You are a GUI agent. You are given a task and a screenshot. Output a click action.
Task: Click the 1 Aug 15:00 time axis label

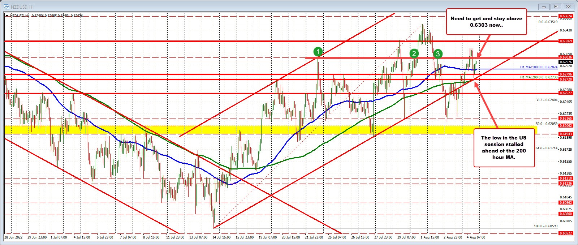point(430,238)
